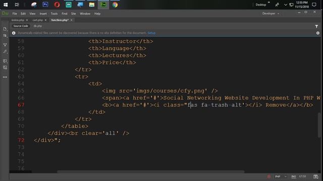This screenshot has width=323, height=181.
Task: Open the View menu
Action: tap(32, 14)
